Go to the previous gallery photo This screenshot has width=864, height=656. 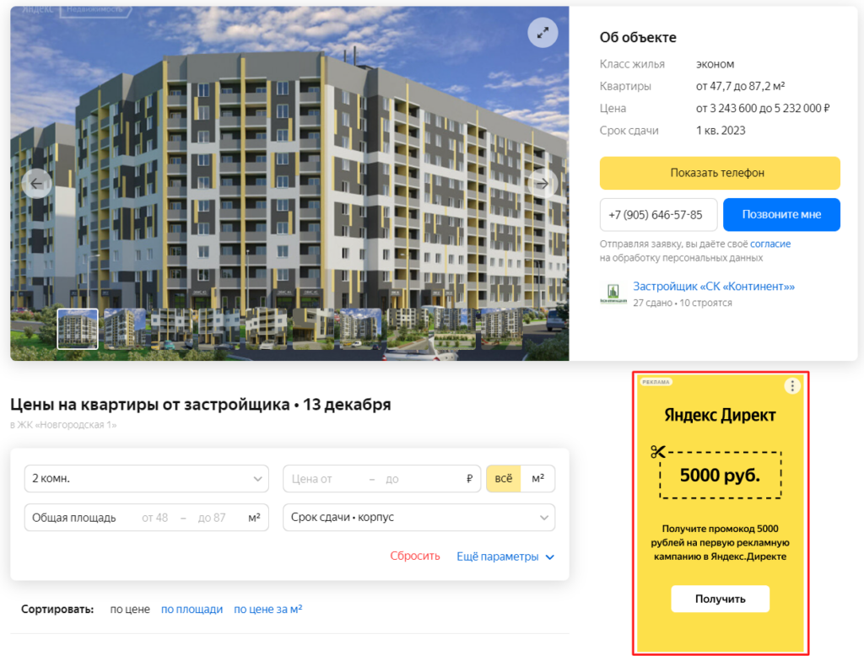pos(36,184)
